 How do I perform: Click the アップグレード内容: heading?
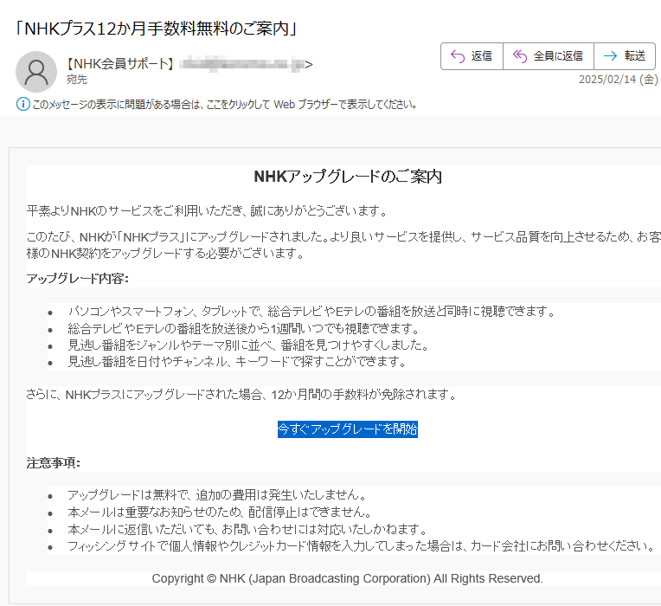coord(78,279)
